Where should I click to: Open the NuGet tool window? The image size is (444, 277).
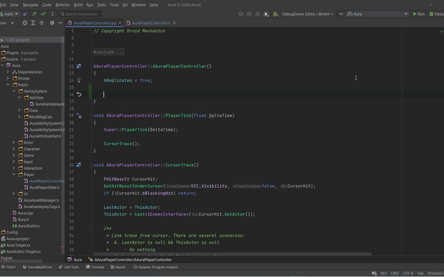118,267
